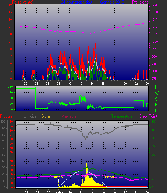The height and width of the screenshot is (193, 167).
Task: Click the 360 degree wind direction axis label
Action: pyautogui.click(x=10, y=87)
